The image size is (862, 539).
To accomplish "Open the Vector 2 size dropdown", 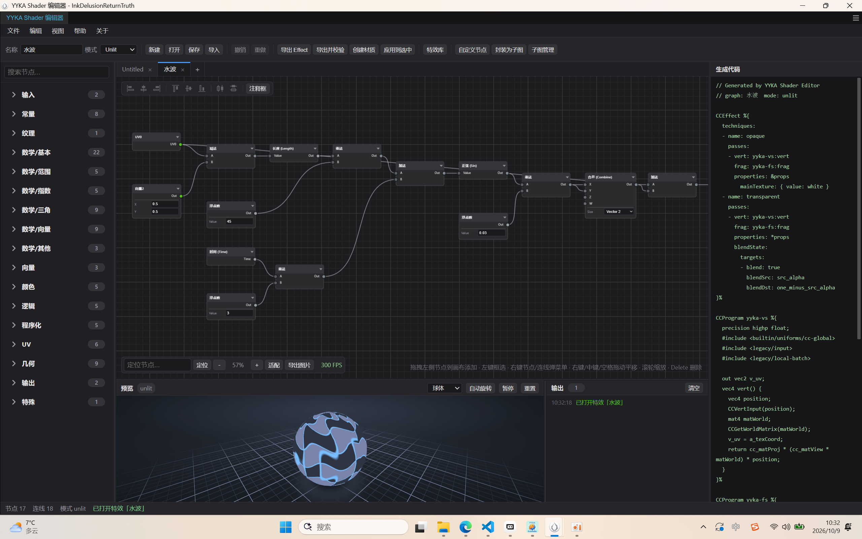I will pos(619,212).
